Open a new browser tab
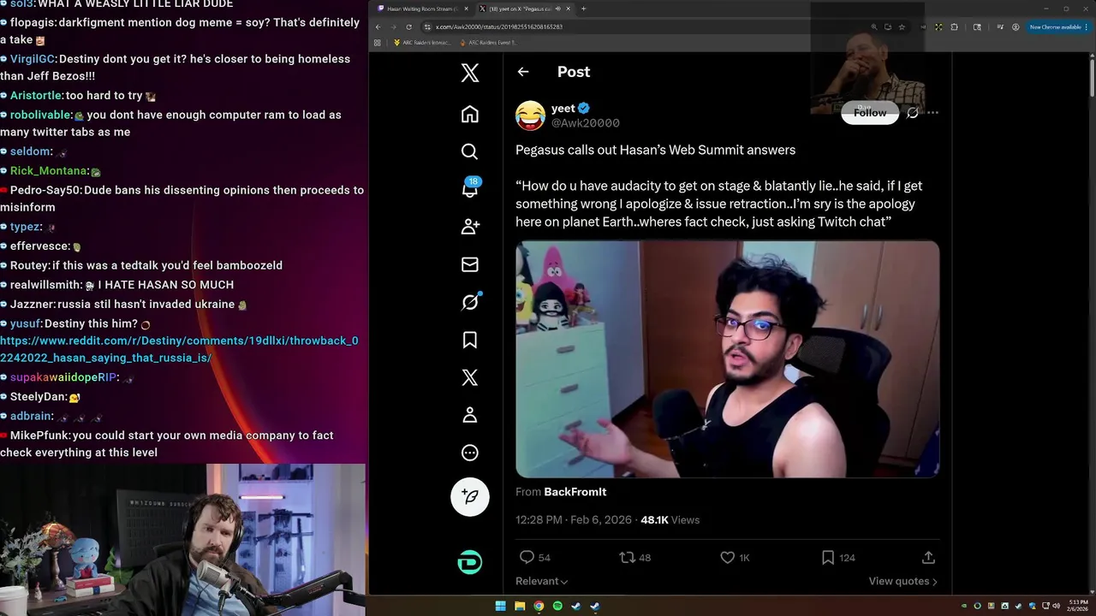The width and height of the screenshot is (1096, 616). tap(583, 9)
